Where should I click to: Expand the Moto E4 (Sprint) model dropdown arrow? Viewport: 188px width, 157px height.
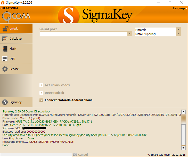tap(178, 34)
